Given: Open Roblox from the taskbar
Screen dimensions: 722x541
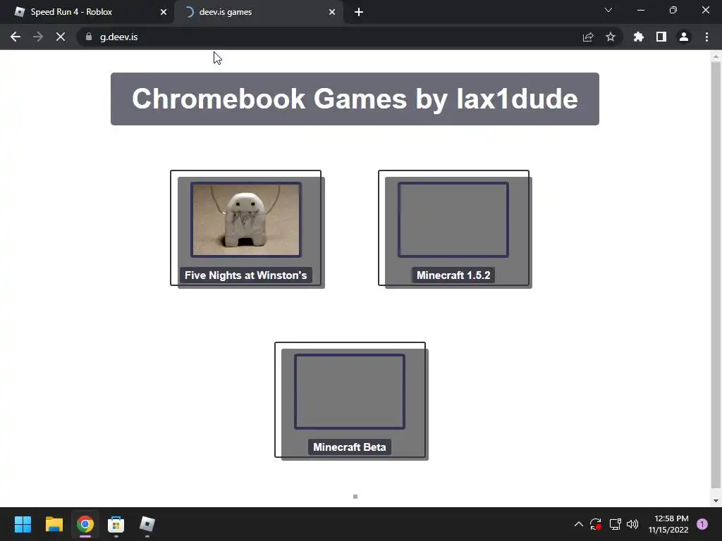Looking at the screenshot, I should click(x=147, y=524).
